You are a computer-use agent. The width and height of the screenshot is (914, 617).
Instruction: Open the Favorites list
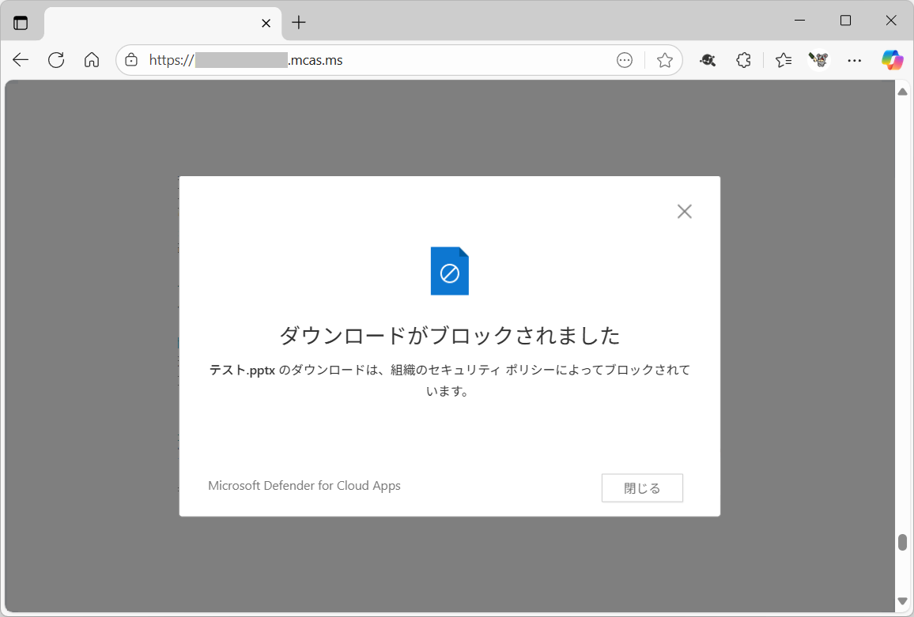point(783,60)
